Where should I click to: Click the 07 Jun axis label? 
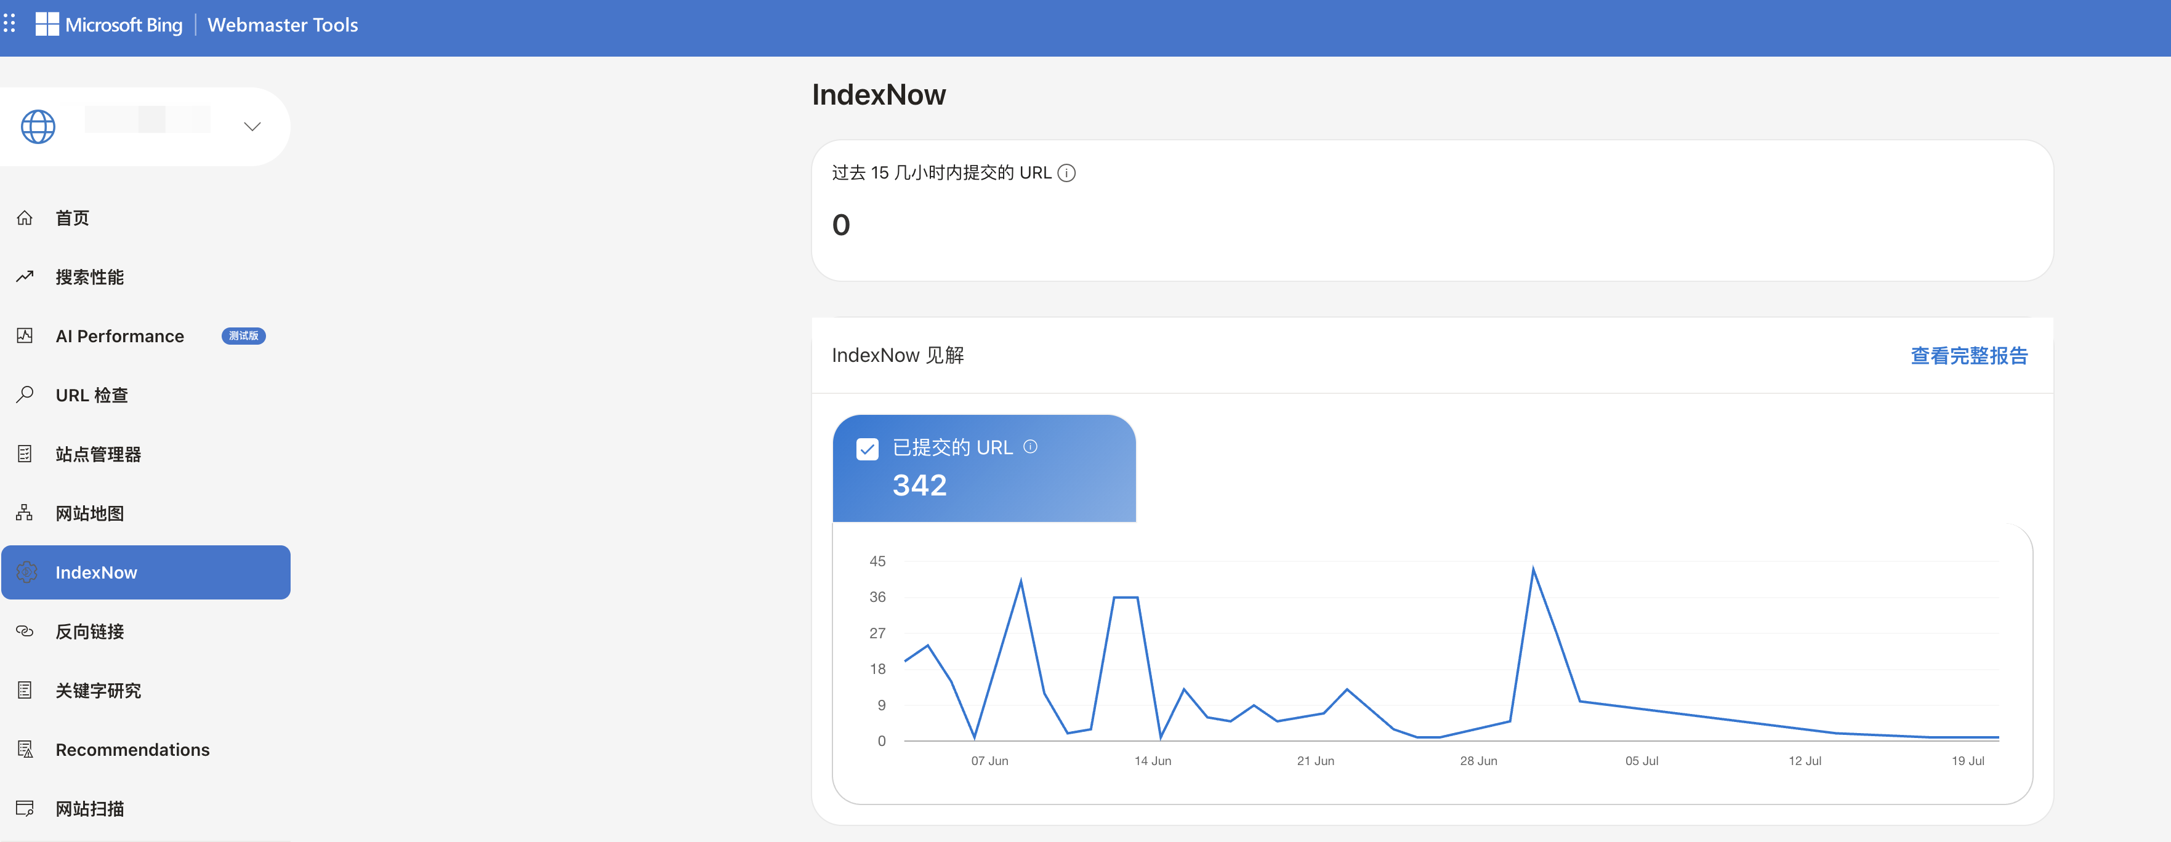coord(989,760)
